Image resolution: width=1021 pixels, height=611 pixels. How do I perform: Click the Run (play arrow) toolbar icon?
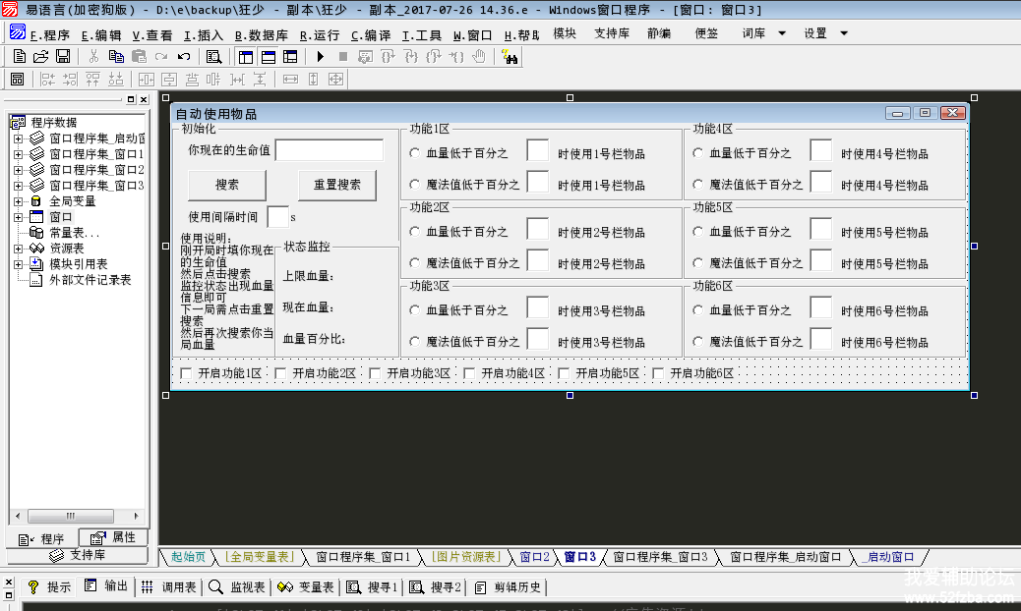click(320, 57)
